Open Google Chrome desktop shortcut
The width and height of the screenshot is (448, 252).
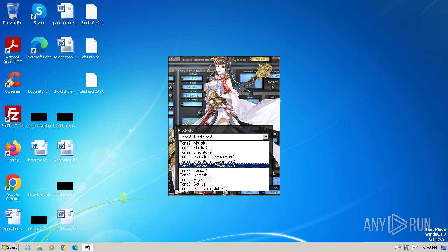[13, 188]
